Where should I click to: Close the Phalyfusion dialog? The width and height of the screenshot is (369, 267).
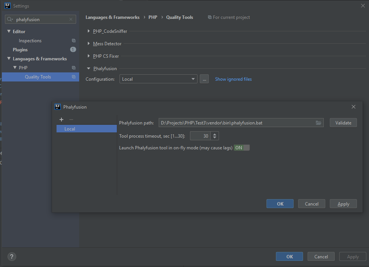tap(354, 107)
